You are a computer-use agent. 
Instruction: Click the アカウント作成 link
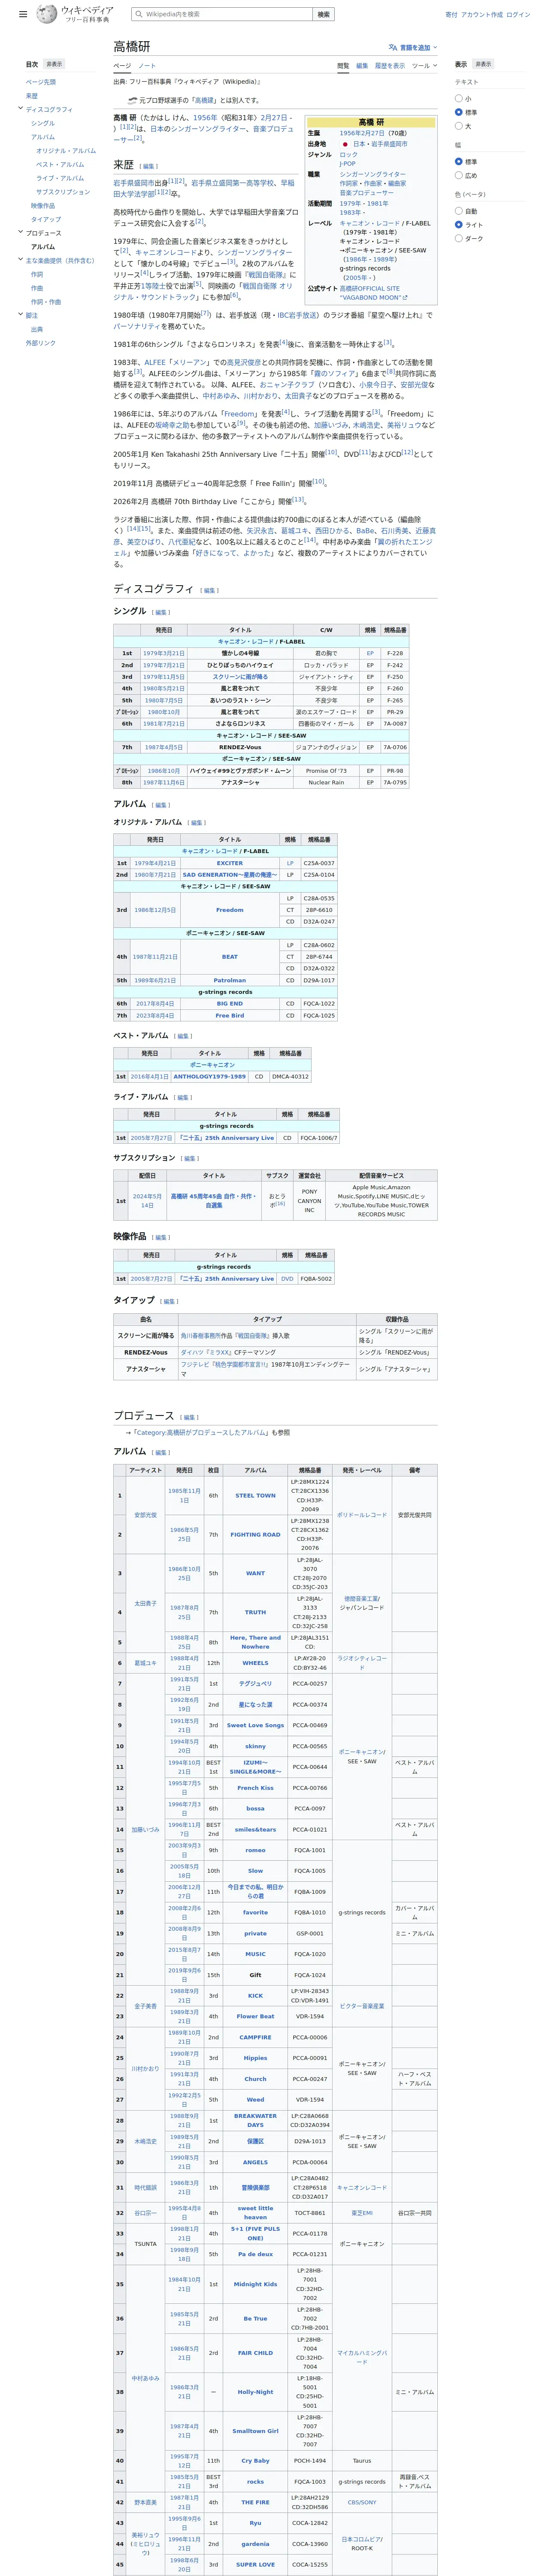(x=482, y=15)
